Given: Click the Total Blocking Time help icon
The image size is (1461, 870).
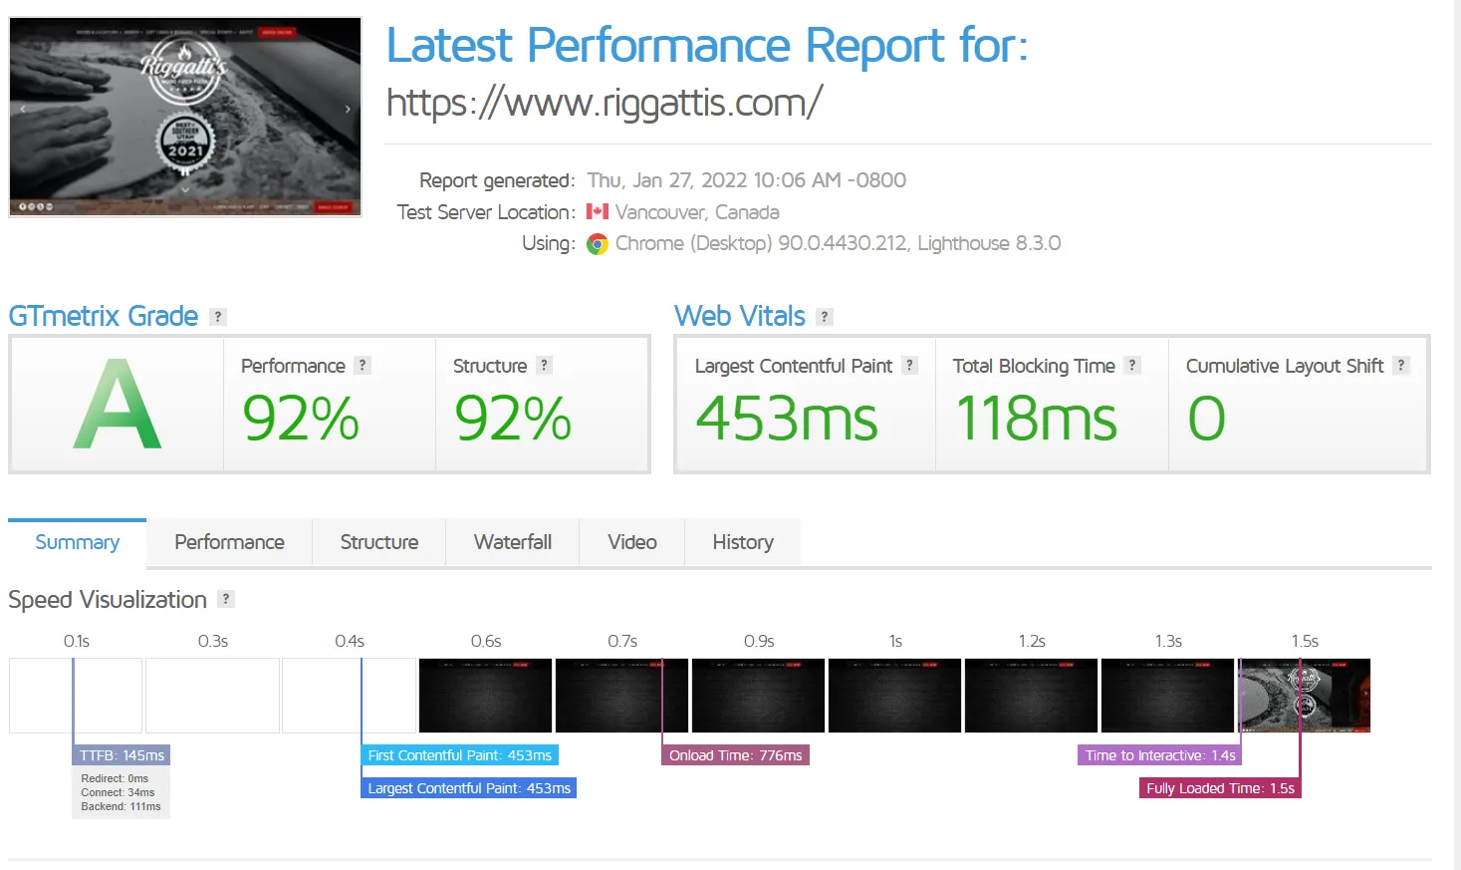Looking at the screenshot, I should click(x=1132, y=366).
